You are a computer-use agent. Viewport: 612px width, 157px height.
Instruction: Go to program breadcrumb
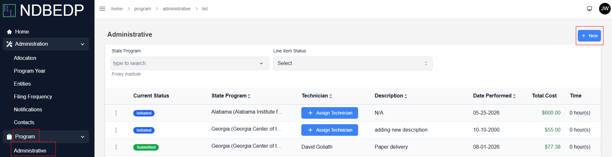[143, 9]
